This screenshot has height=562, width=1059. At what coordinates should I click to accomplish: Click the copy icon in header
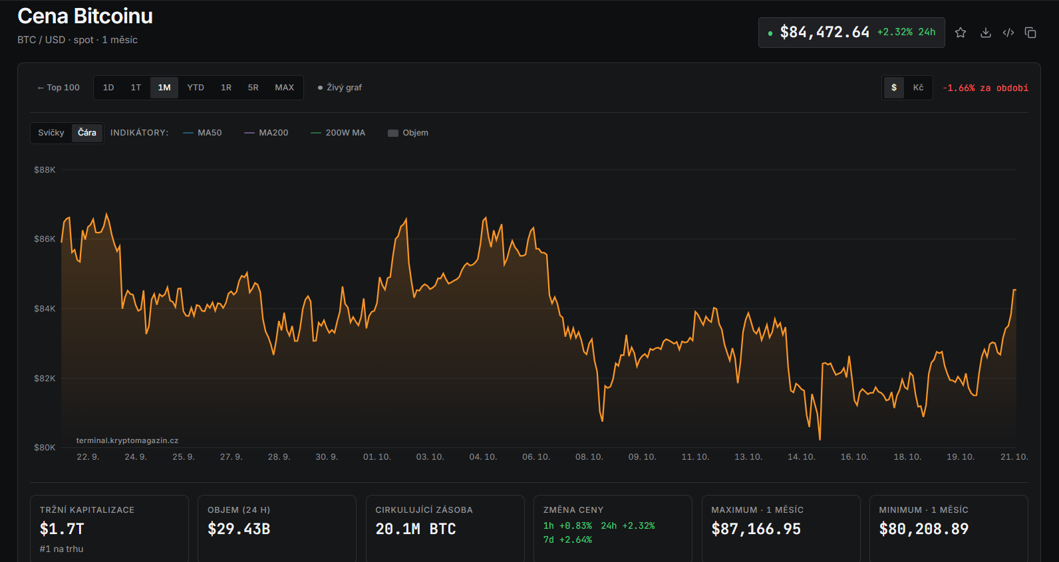(x=1030, y=33)
